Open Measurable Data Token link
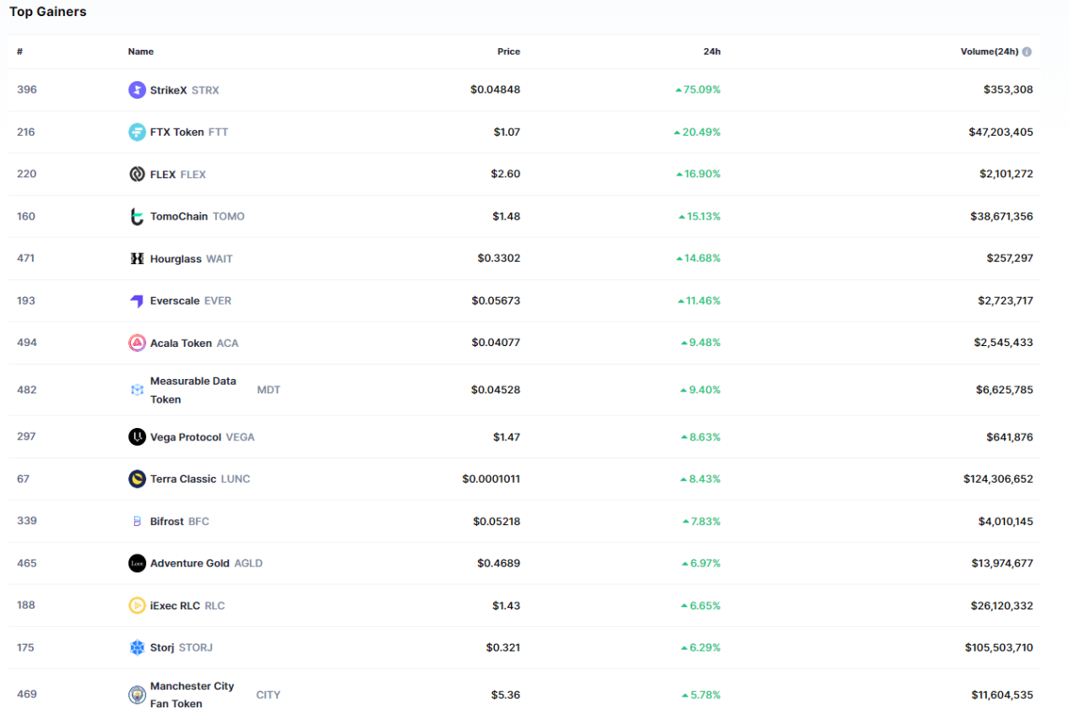The image size is (1069, 709). 193,390
